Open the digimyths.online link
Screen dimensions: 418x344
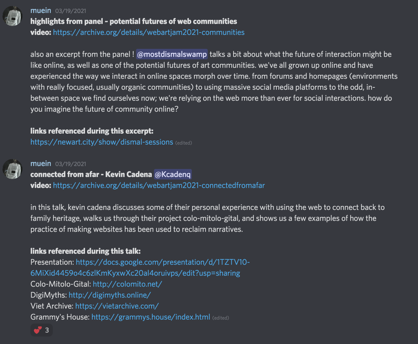tap(110, 295)
